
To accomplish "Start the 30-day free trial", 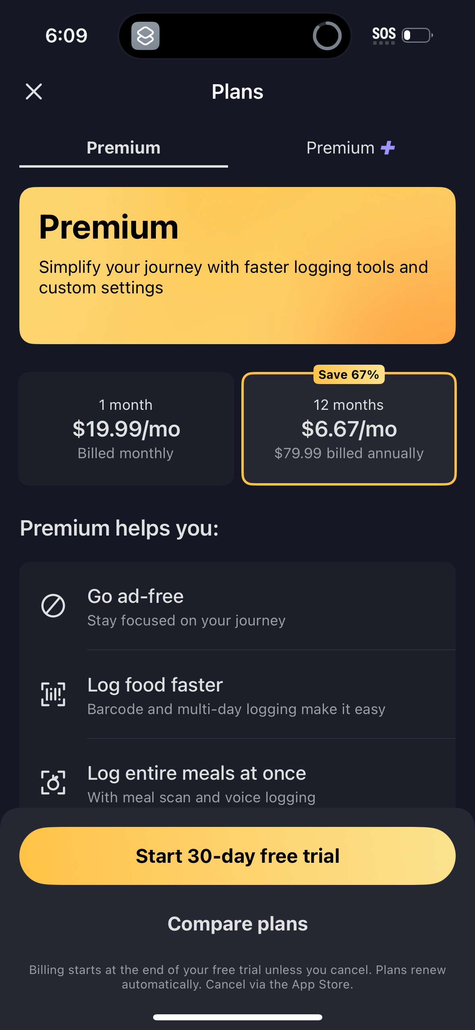I will (x=237, y=856).
